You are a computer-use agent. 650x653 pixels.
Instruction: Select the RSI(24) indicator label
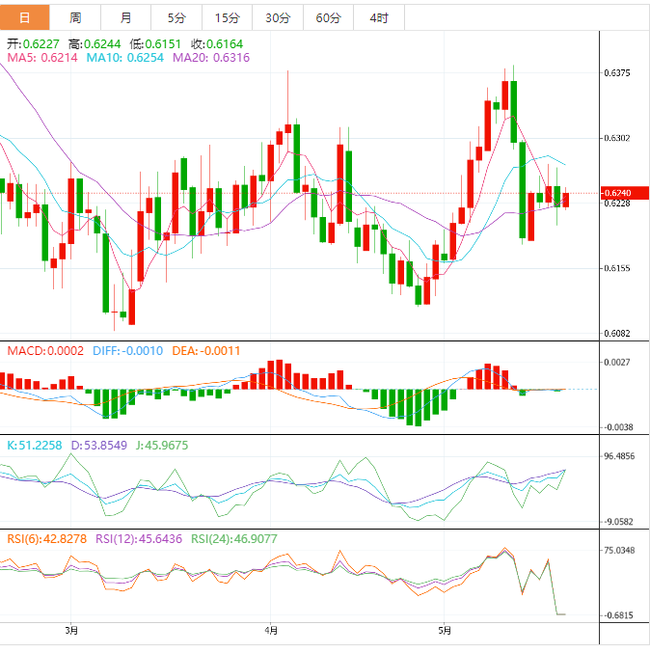233,538
